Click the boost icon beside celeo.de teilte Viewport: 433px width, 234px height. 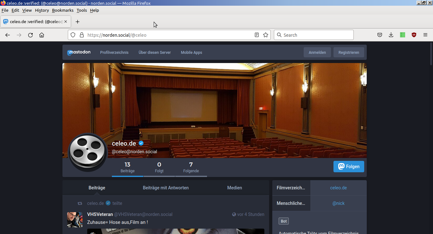click(x=80, y=203)
